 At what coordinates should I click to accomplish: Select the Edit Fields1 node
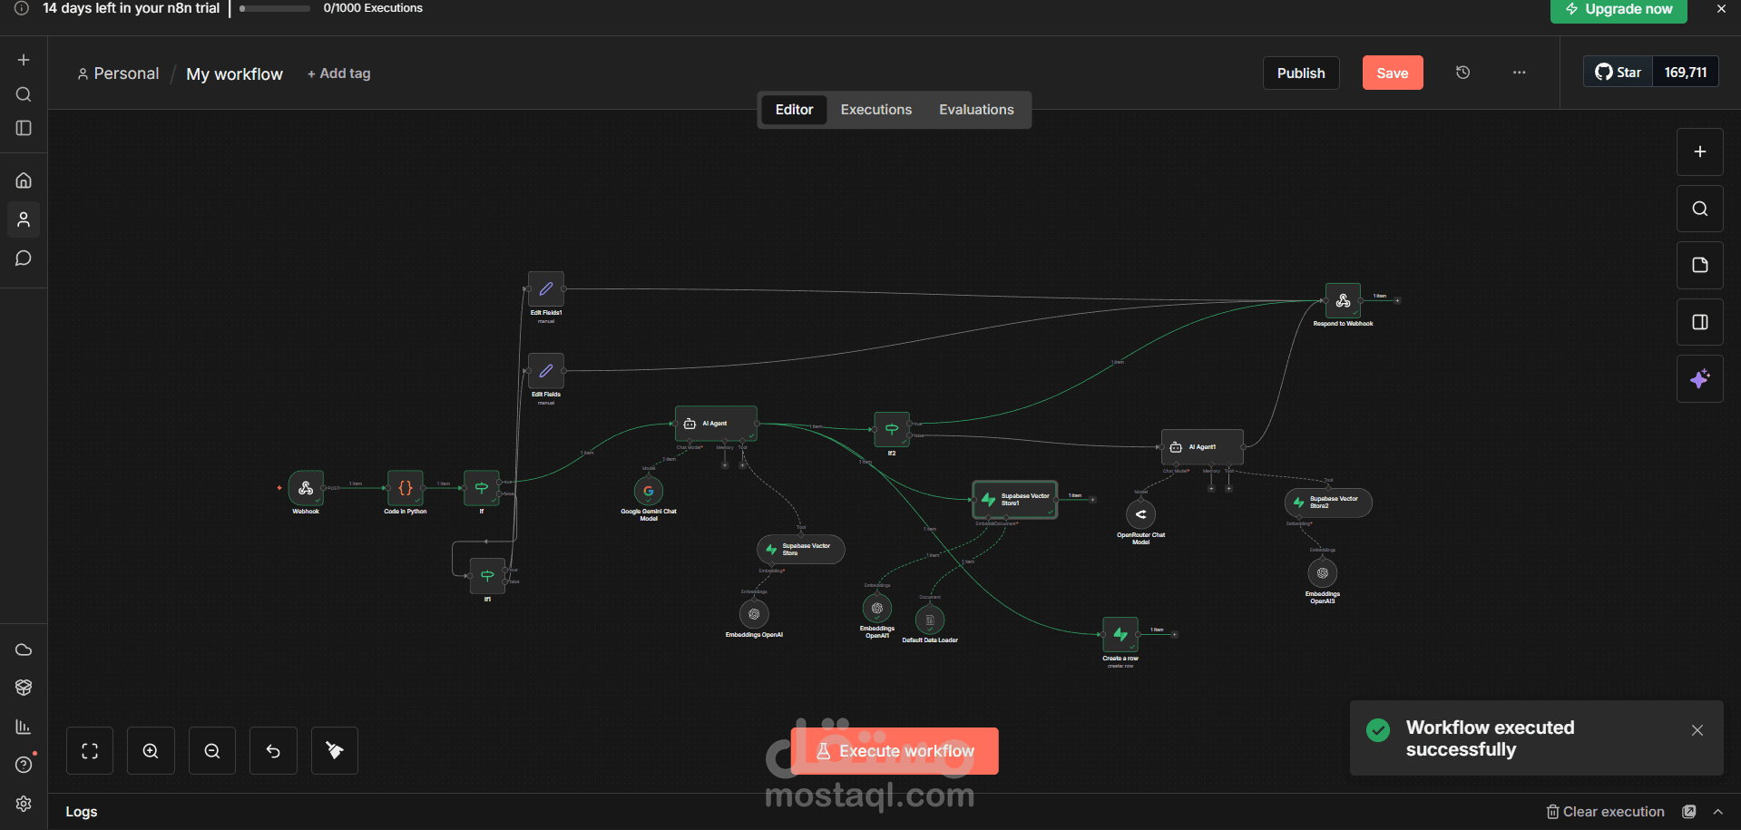point(546,289)
